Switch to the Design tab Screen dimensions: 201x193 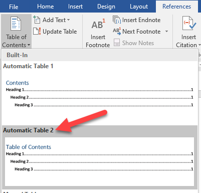coord(106,7)
